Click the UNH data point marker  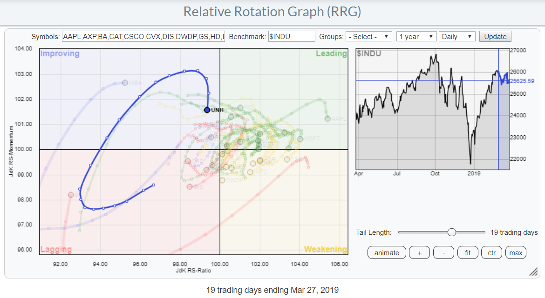(207, 110)
